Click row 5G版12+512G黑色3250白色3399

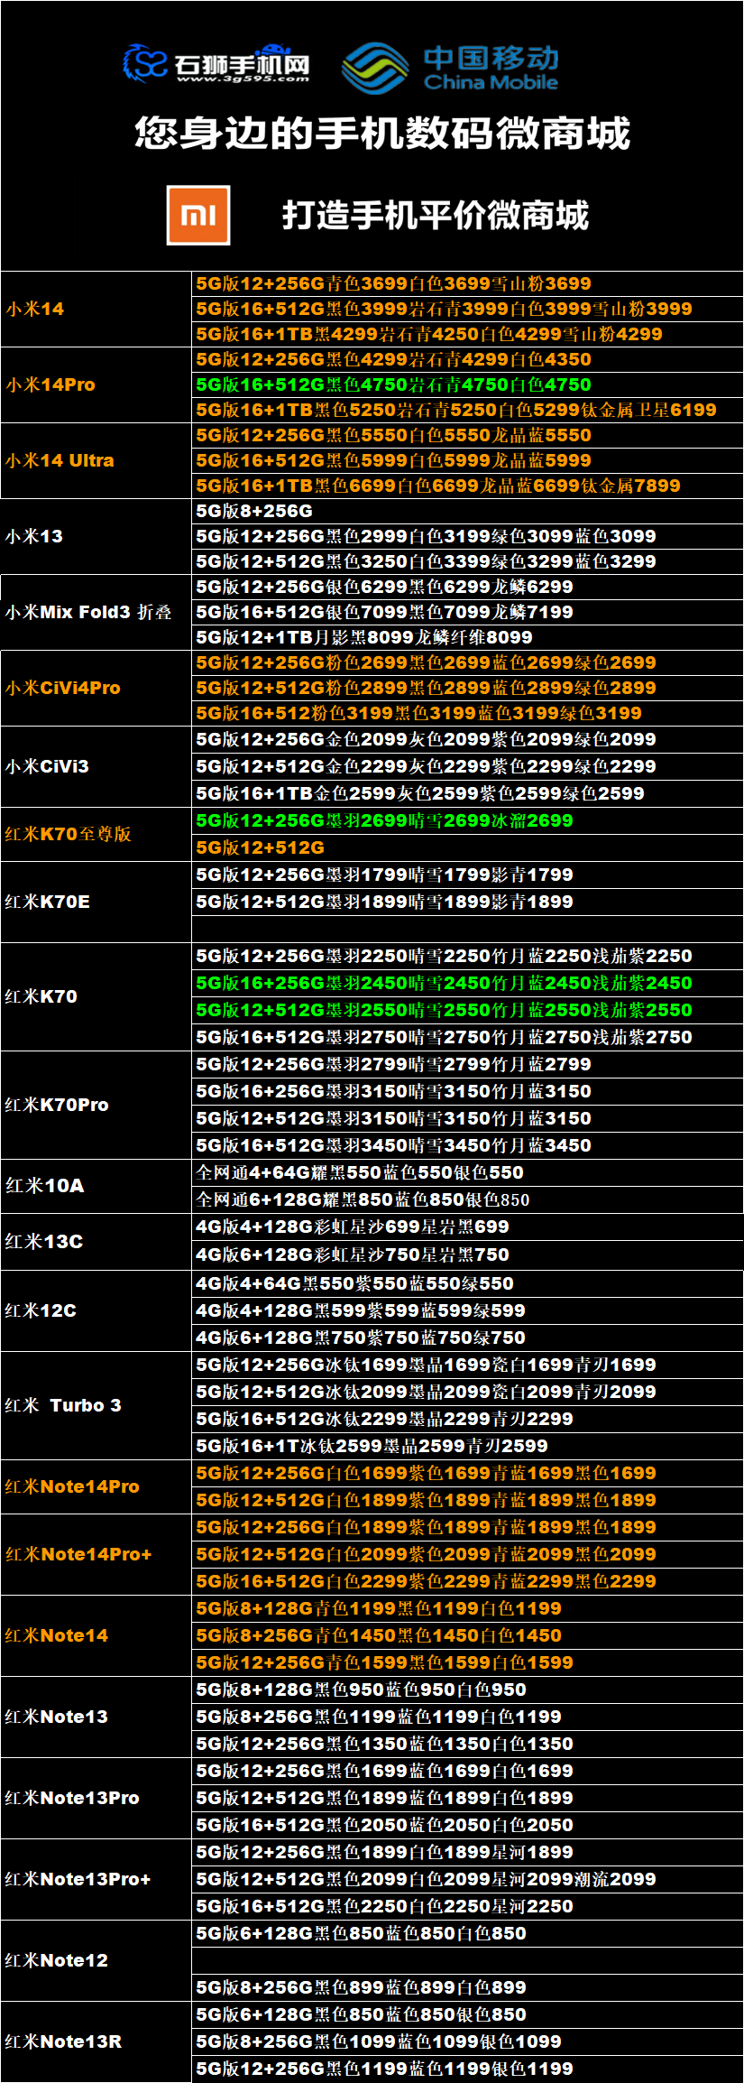pyautogui.click(x=467, y=561)
